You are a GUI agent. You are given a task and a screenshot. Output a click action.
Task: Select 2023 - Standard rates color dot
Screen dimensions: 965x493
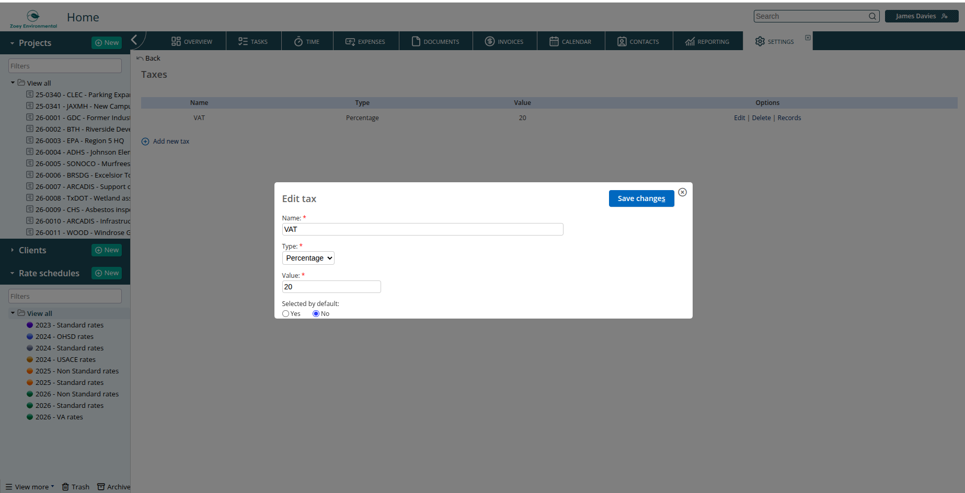click(30, 325)
